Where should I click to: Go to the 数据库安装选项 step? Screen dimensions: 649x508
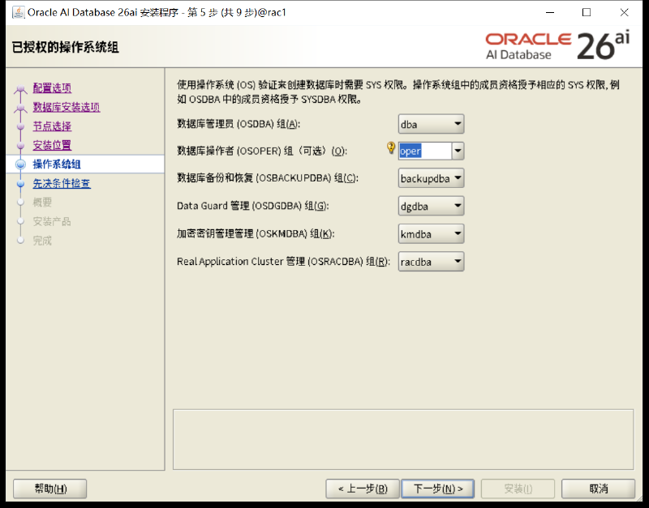(x=67, y=107)
